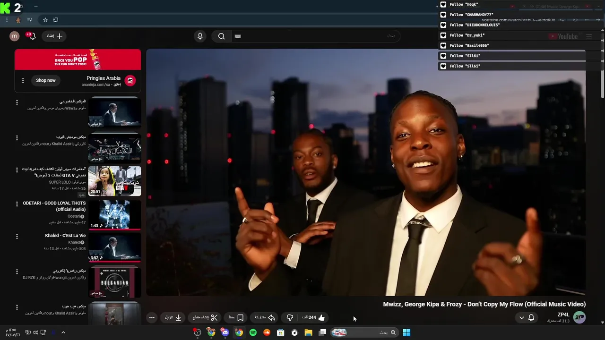605x340 pixels.
Task: Open the Khaled C'Est La Vie thumbnail
Action: coord(114,247)
